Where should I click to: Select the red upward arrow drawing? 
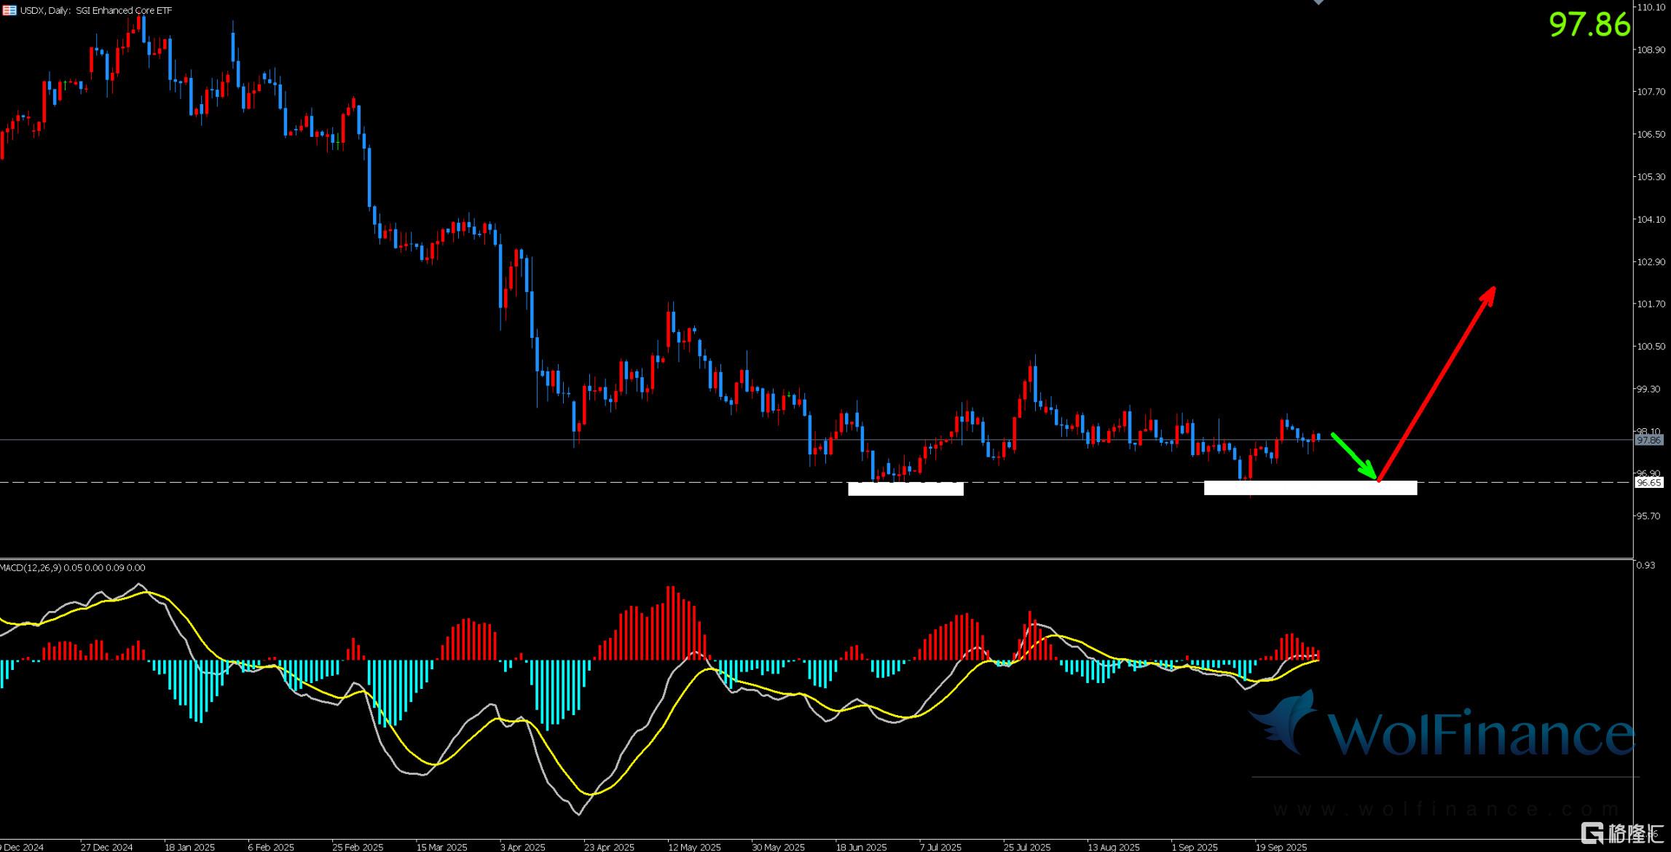click(x=1437, y=383)
